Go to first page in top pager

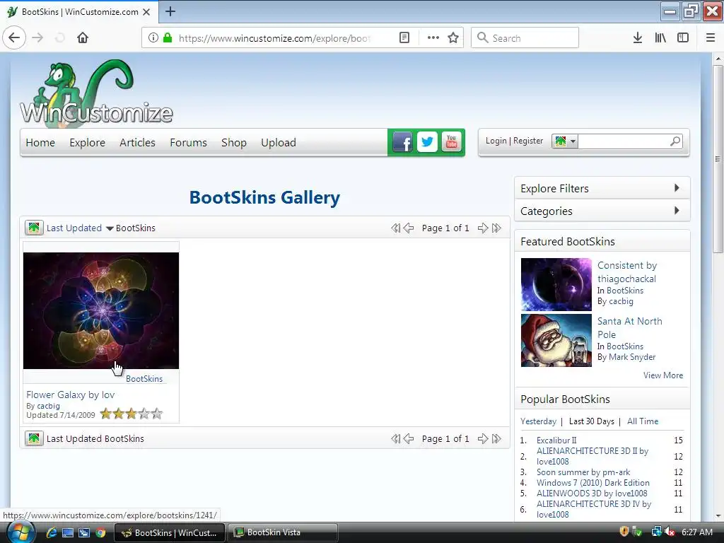[x=395, y=228]
